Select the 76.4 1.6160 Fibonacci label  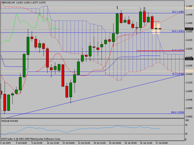tap(178, 74)
